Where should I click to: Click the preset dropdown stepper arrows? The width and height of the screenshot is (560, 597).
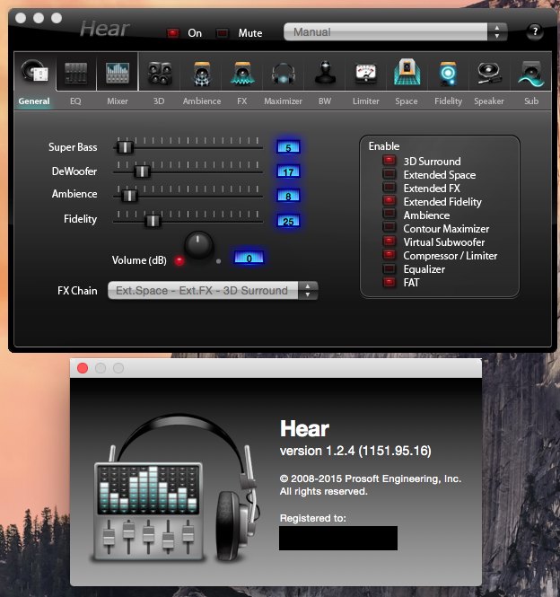497,32
